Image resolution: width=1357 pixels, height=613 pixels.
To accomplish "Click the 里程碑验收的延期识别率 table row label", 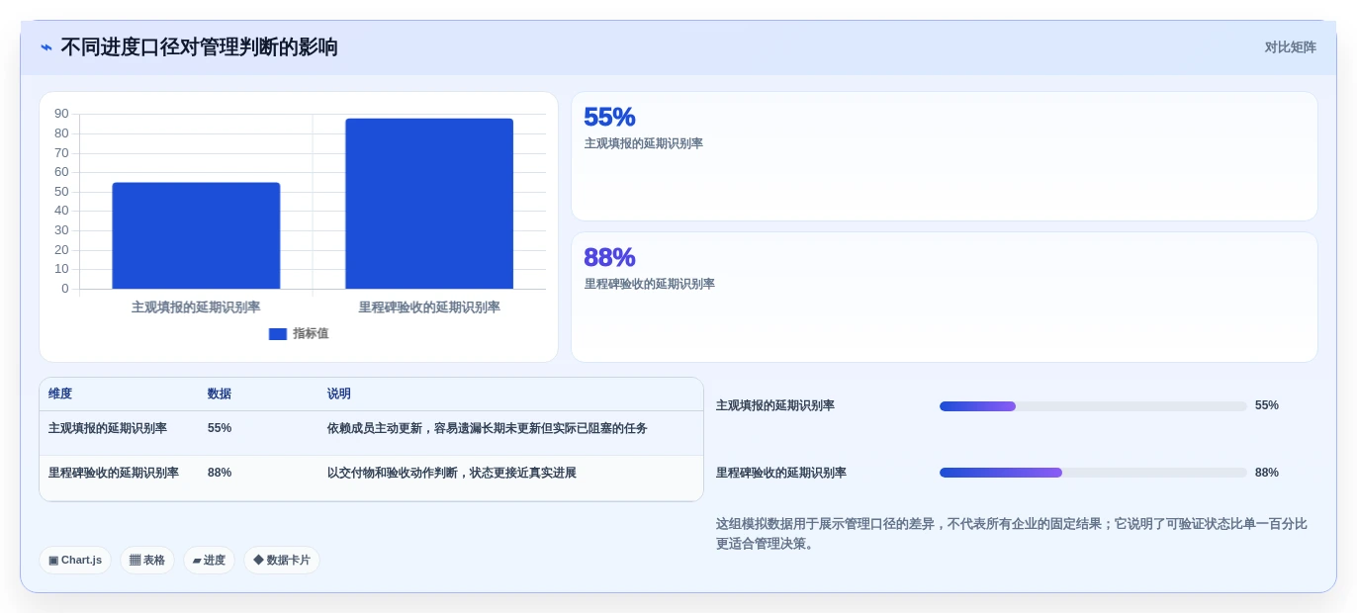I will point(114,473).
